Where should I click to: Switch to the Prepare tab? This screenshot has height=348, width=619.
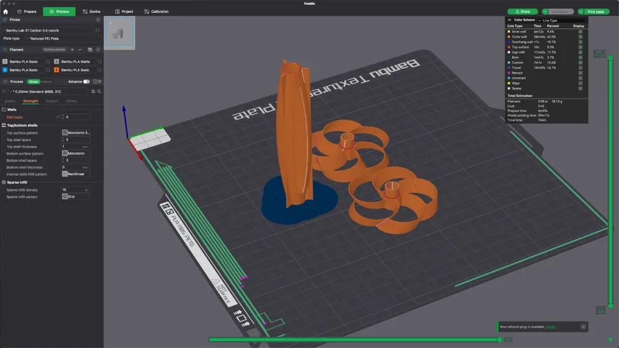[x=27, y=11]
